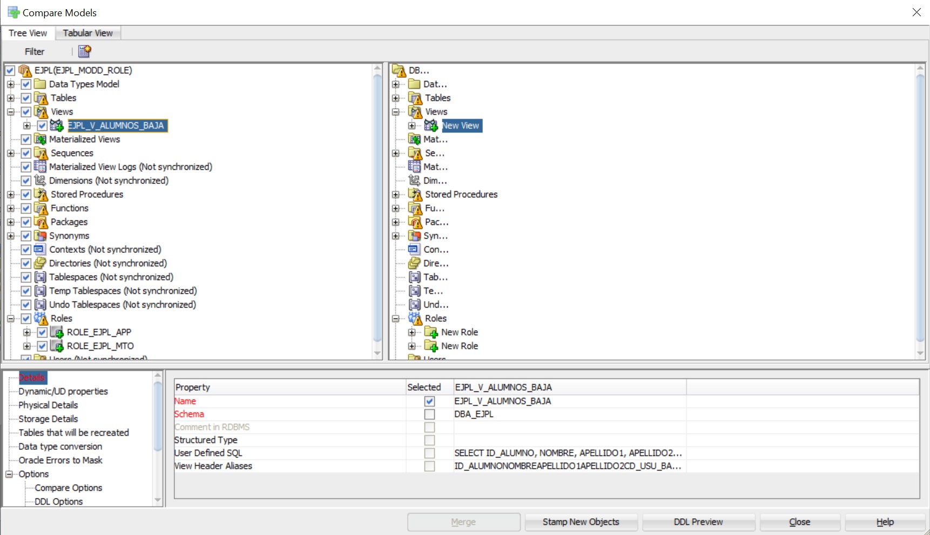Click the Stored Procedures icon in right tree
930x535 pixels.
click(x=415, y=195)
